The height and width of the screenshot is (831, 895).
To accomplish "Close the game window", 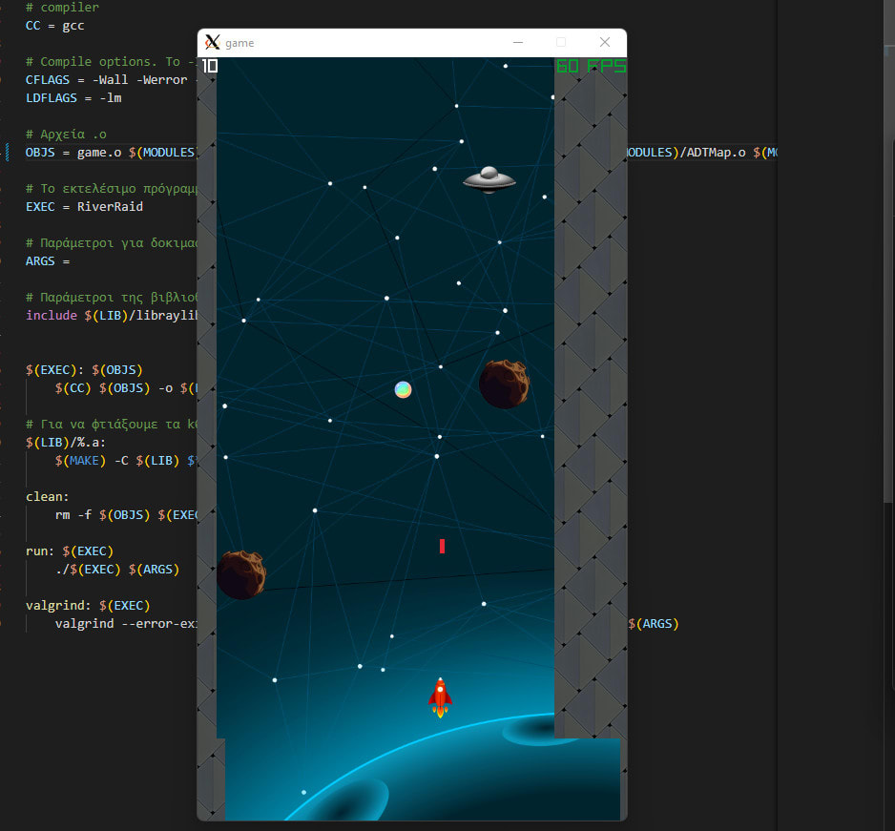I will tap(605, 42).
